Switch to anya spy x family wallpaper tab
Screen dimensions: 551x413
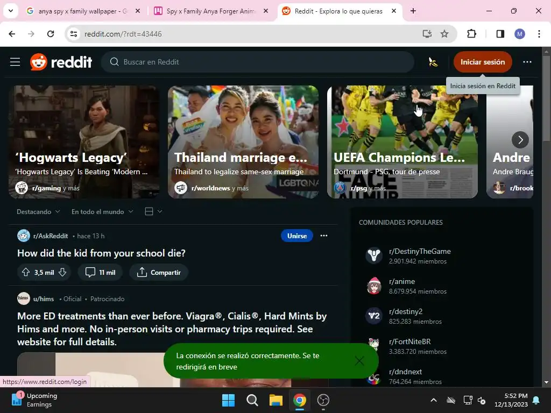(x=83, y=11)
